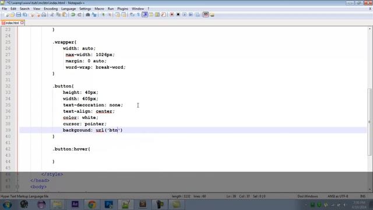Image resolution: width=373 pixels, height=210 pixels.
Task: Open the Search menu
Action: pyautogui.click(x=24, y=9)
